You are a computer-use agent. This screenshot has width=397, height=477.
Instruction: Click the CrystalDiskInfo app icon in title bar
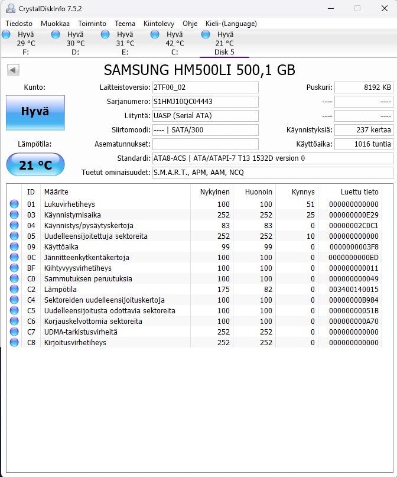[10, 8]
